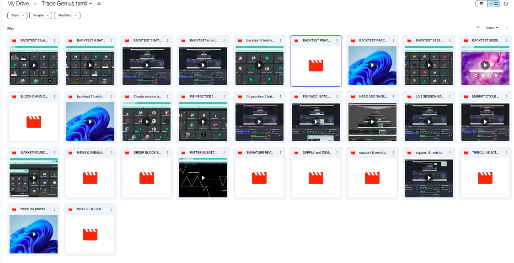Play the BACKTEST 5 batch video thumbnail
Viewport: 514px width, 263px height.
[146, 65]
